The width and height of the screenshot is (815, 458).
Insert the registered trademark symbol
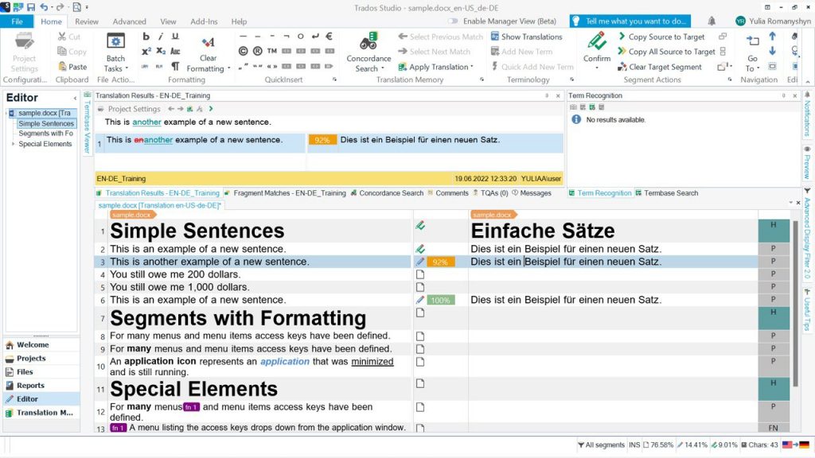click(257, 51)
